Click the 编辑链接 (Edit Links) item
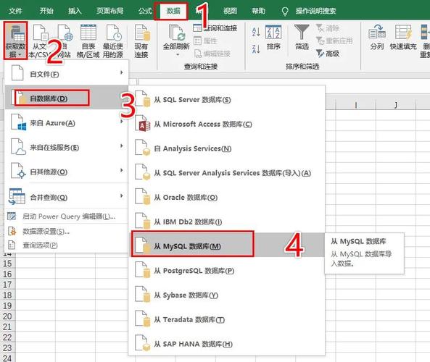Image resolution: width=430 pixels, height=362 pixels. (212, 54)
